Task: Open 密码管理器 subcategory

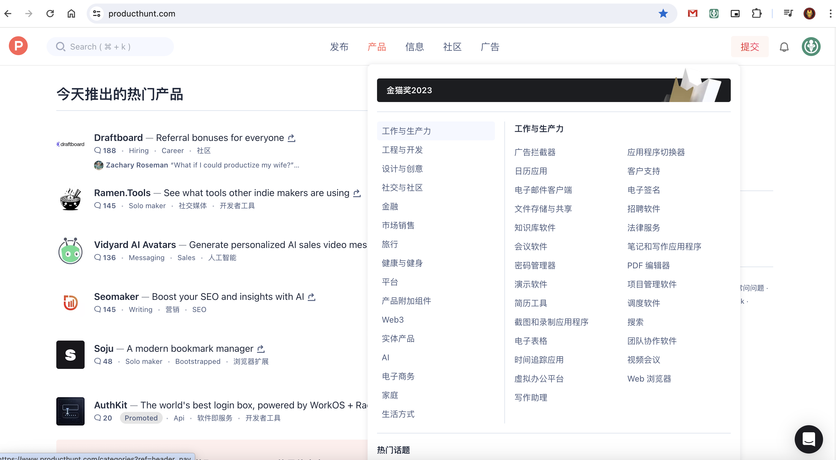Action: tap(535, 265)
